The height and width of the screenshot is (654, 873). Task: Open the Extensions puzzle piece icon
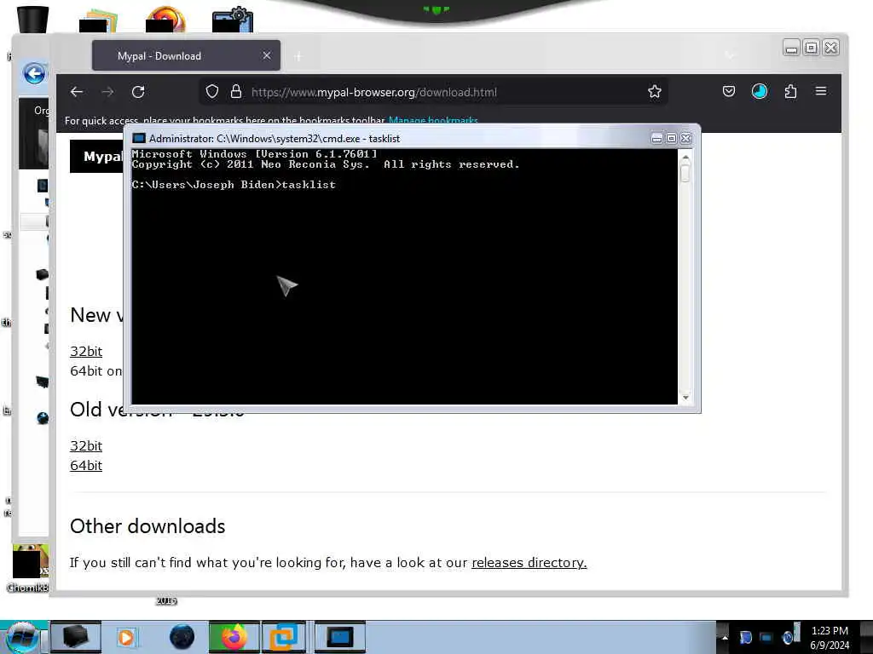(790, 91)
